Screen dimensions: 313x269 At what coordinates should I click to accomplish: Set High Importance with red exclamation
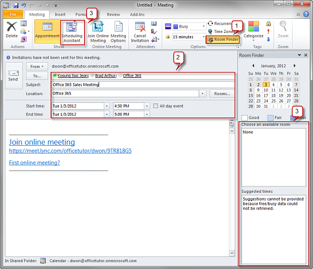click(268, 31)
